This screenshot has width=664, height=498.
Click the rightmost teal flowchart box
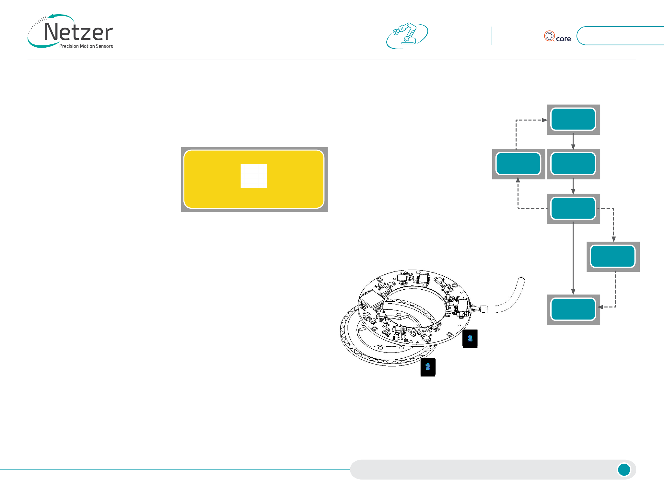coord(613,257)
